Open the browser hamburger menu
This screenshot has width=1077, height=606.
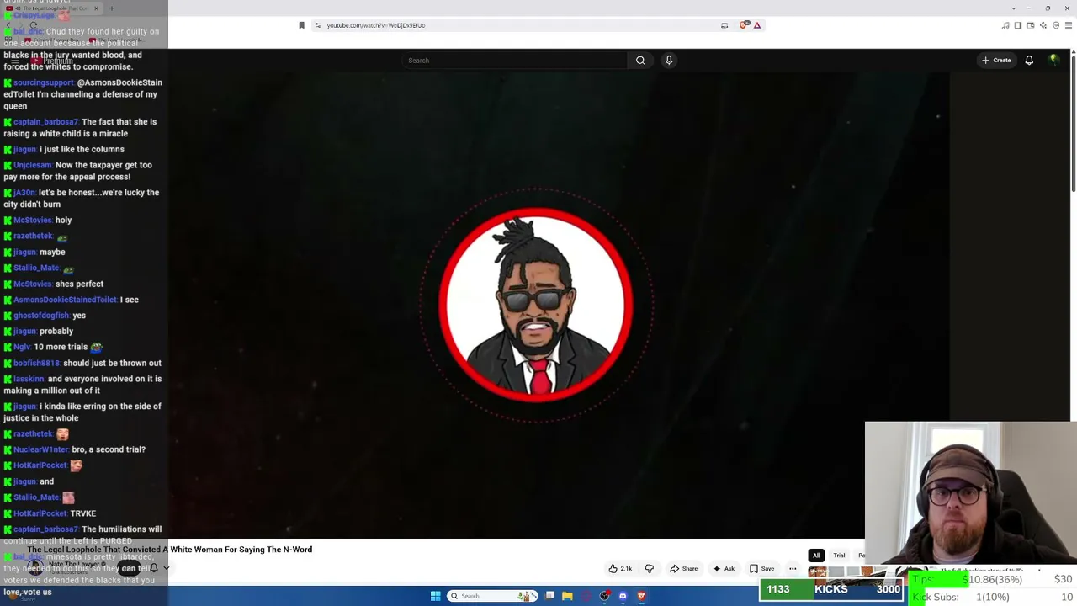[x=1069, y=25]
